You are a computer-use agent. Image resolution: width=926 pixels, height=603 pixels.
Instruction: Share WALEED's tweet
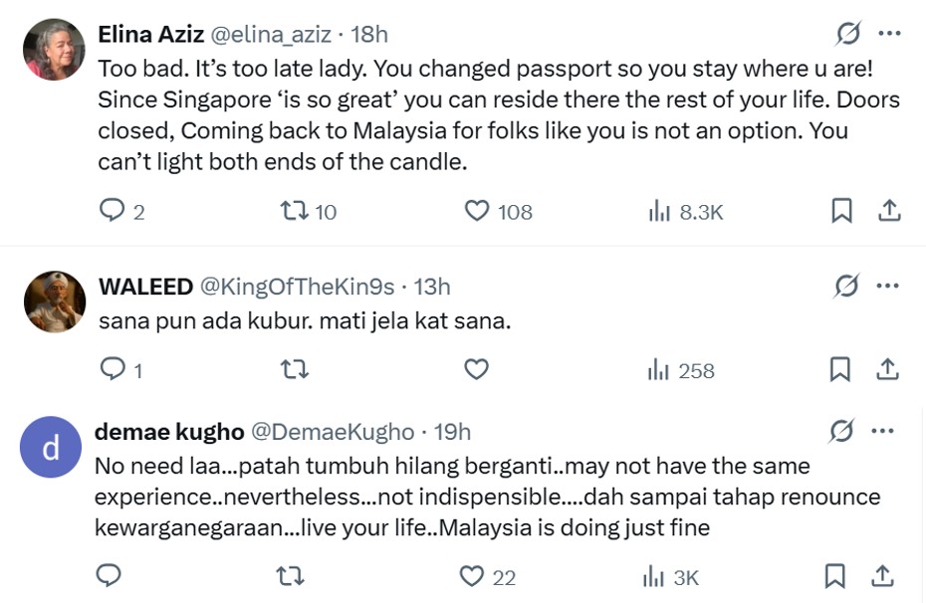pos(888,370)
